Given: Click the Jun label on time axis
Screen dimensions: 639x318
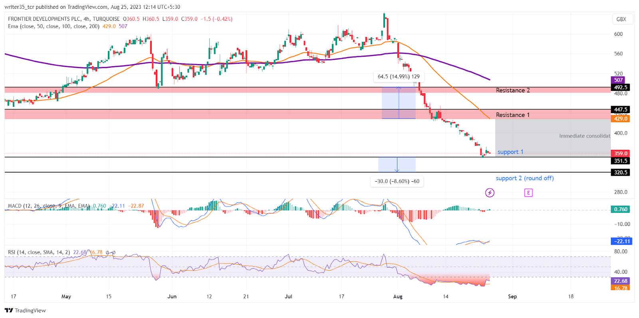Looking at the screenshot, I should pos(172,296).
